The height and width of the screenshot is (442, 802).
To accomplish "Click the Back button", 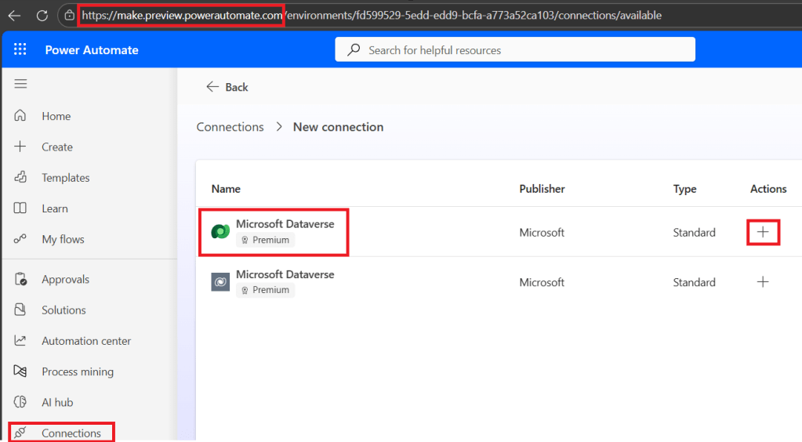I will [x=227, y=87].
